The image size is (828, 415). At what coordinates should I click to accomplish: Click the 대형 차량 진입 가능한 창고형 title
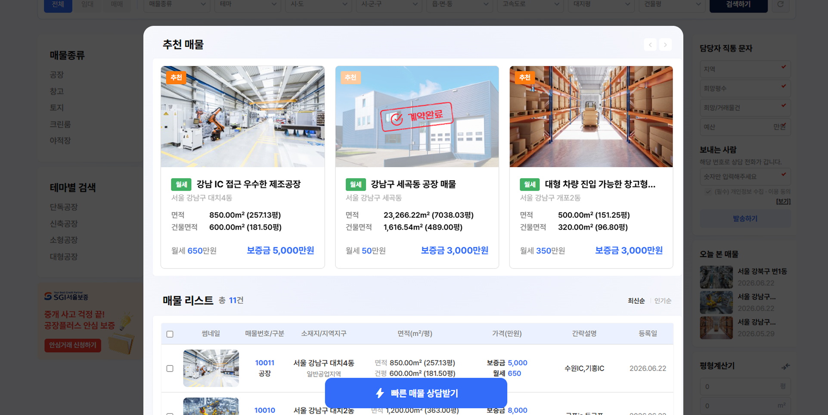[600, 184]
